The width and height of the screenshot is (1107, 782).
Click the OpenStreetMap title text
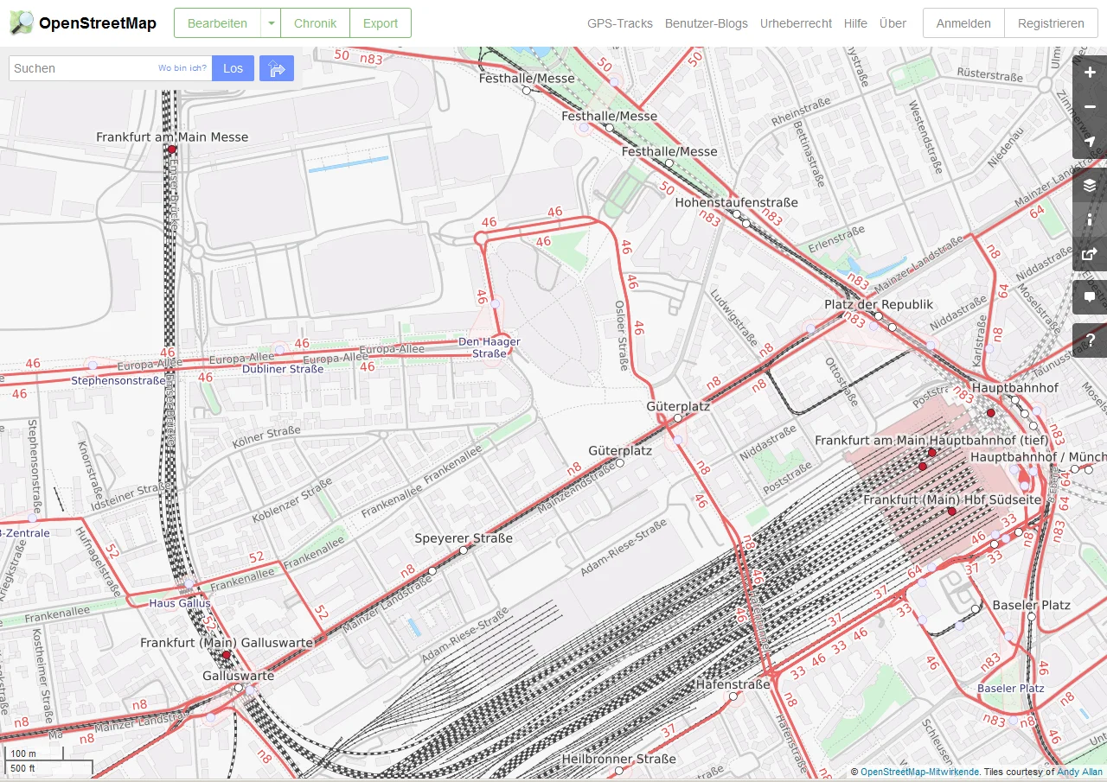tap(98, 23)
